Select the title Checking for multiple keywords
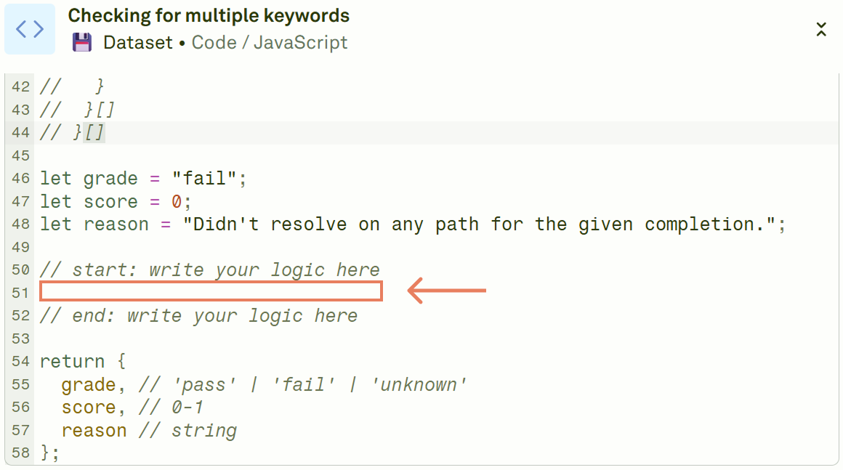 [207, 15]
